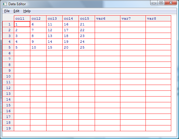The image size is (179, 139).
Task: Click cell with value 14 in col3
Action: (54, 42)
